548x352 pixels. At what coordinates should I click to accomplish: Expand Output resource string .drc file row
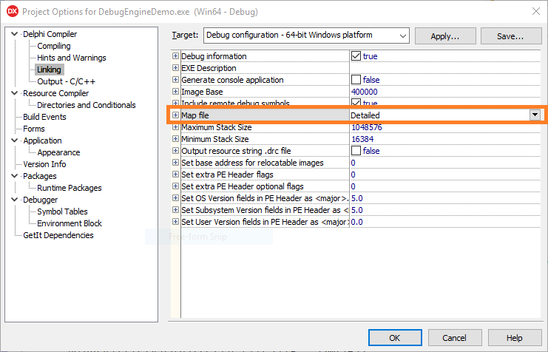[175, 151]
